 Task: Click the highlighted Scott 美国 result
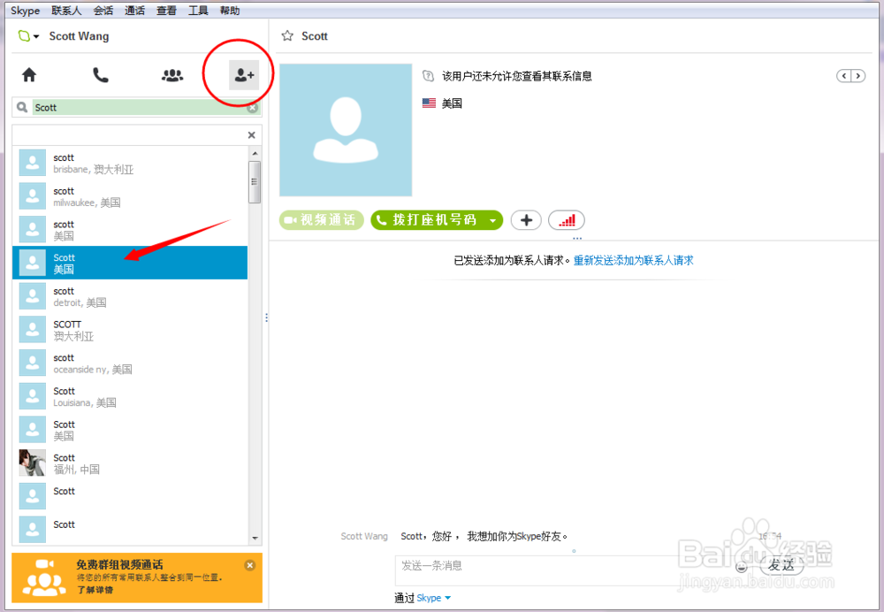[130, 263]
